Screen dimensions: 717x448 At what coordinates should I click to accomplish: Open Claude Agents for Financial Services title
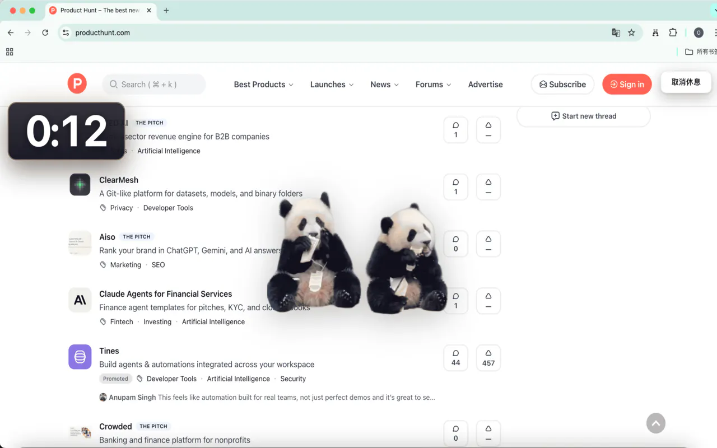(166, 294)
